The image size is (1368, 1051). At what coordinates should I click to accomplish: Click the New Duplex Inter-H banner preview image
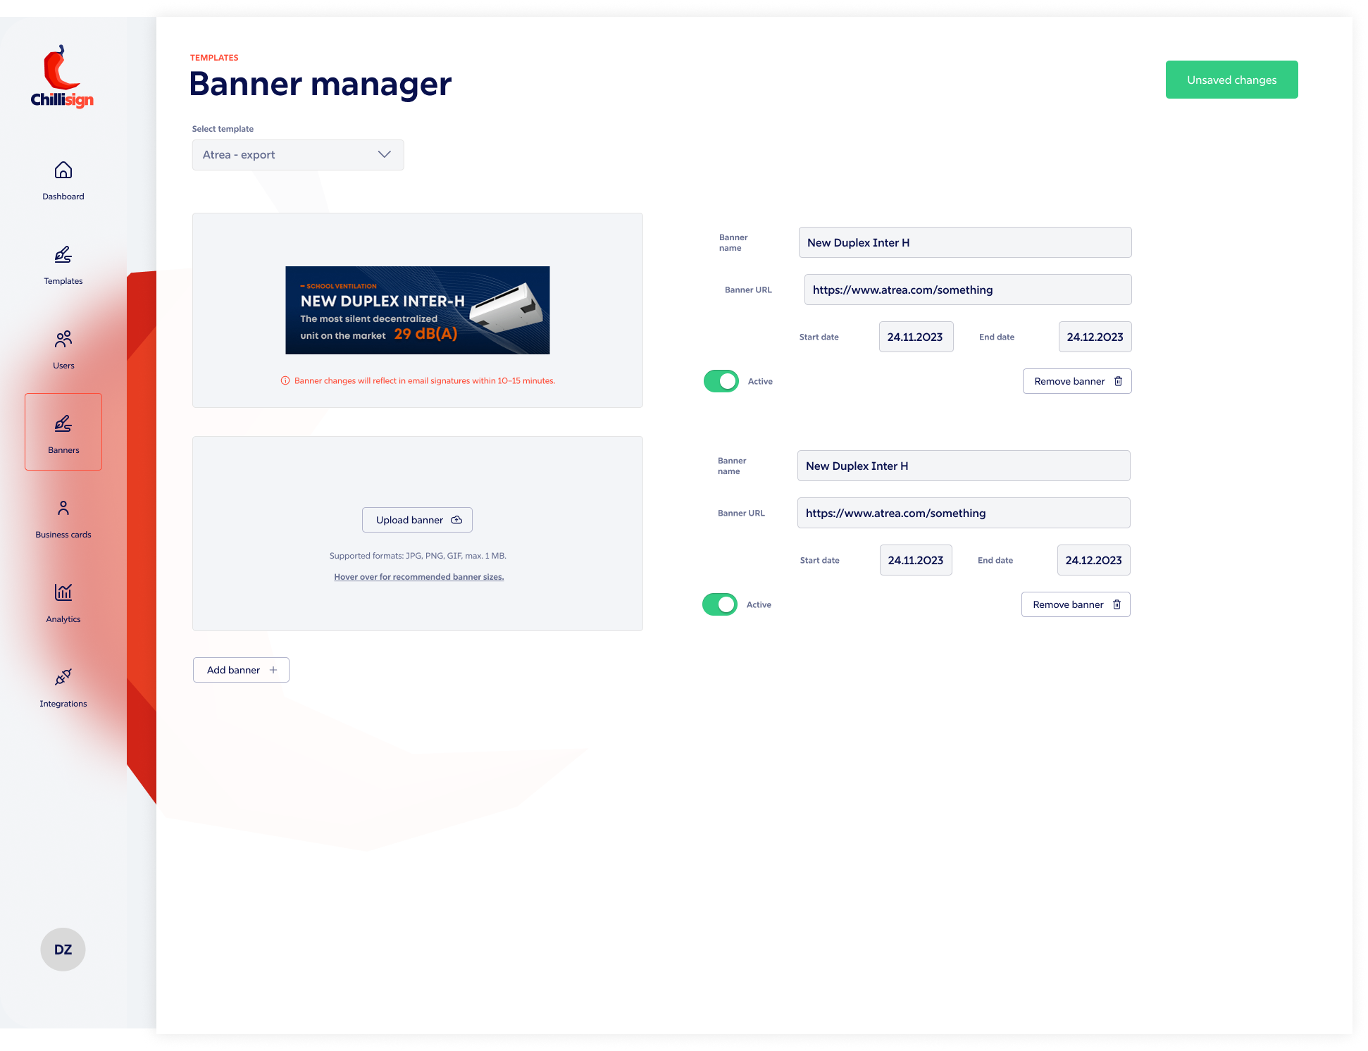418,310
